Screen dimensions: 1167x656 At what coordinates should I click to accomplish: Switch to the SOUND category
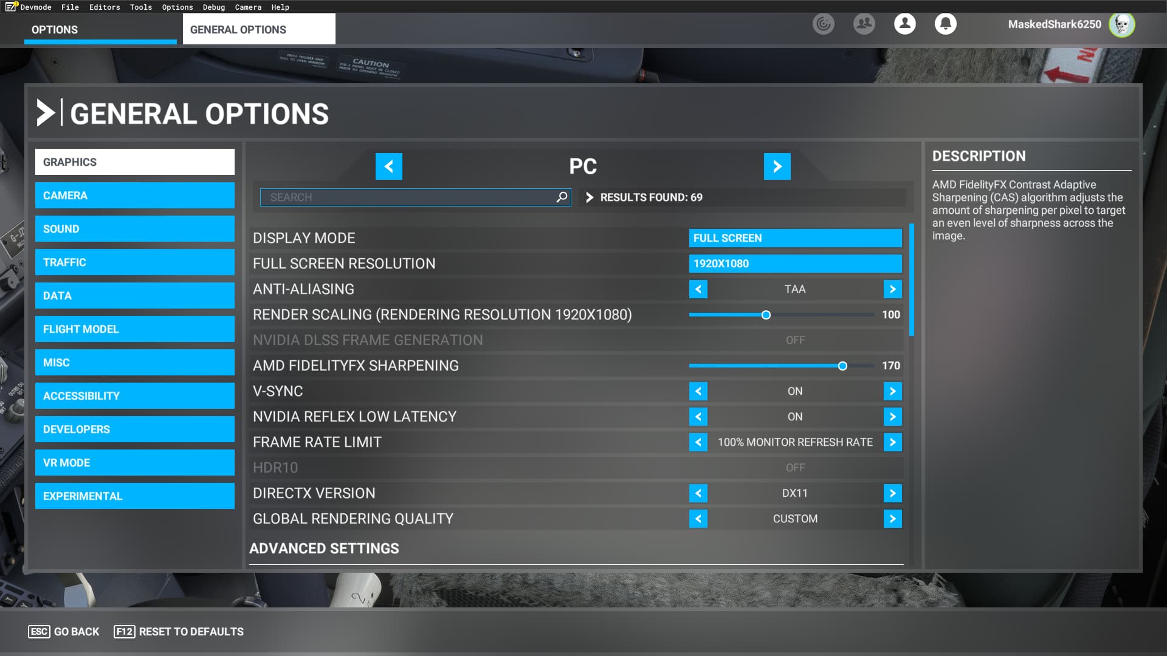click(134, 229)
